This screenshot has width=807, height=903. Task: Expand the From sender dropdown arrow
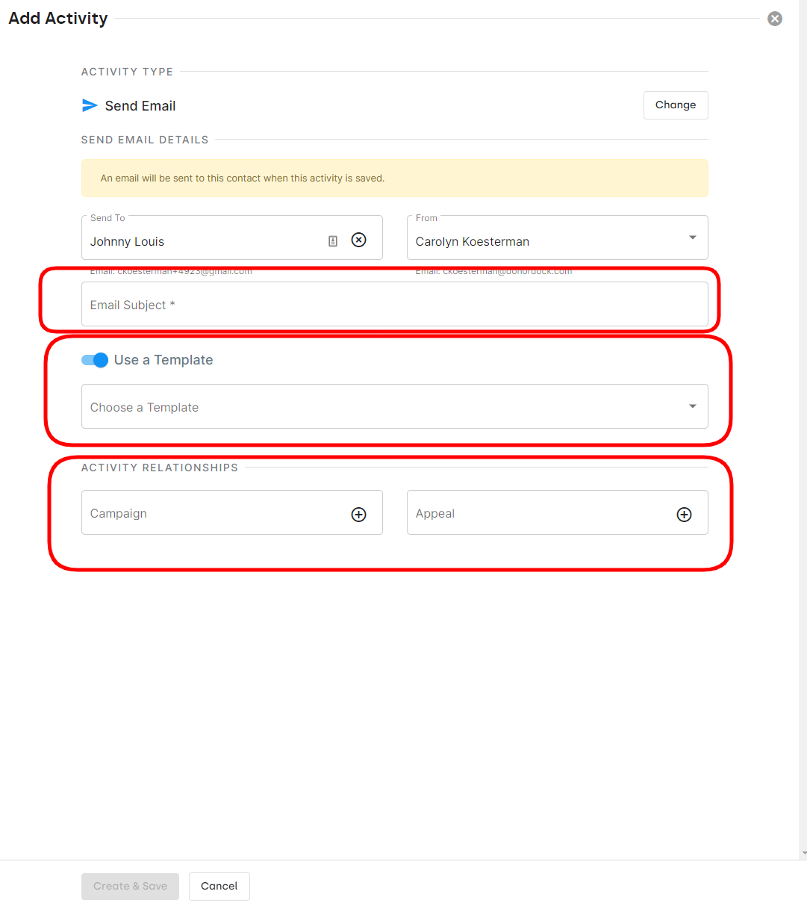(x=692, y=238)
